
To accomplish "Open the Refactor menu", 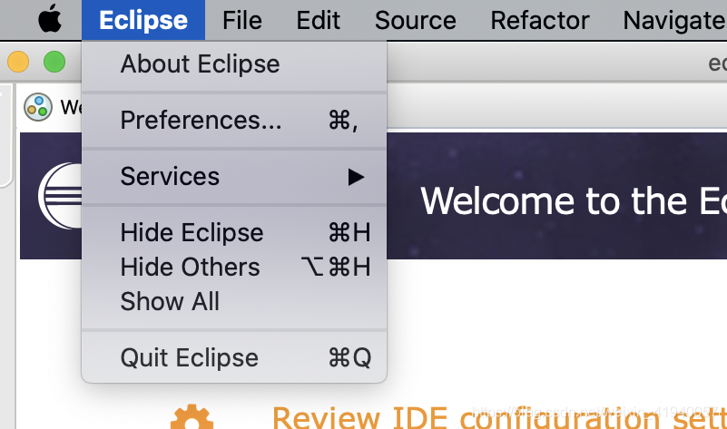I will (540, 20).
